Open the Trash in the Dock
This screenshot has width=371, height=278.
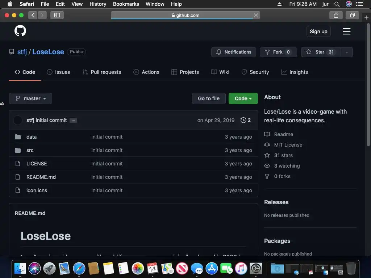click(351, 269)
